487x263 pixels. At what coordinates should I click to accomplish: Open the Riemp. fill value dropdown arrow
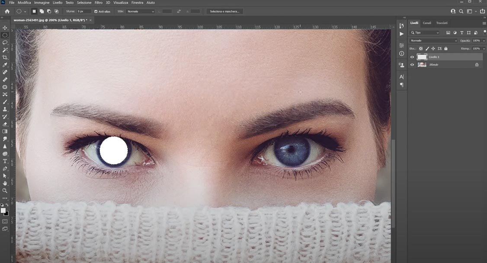(x=484, y=49)
